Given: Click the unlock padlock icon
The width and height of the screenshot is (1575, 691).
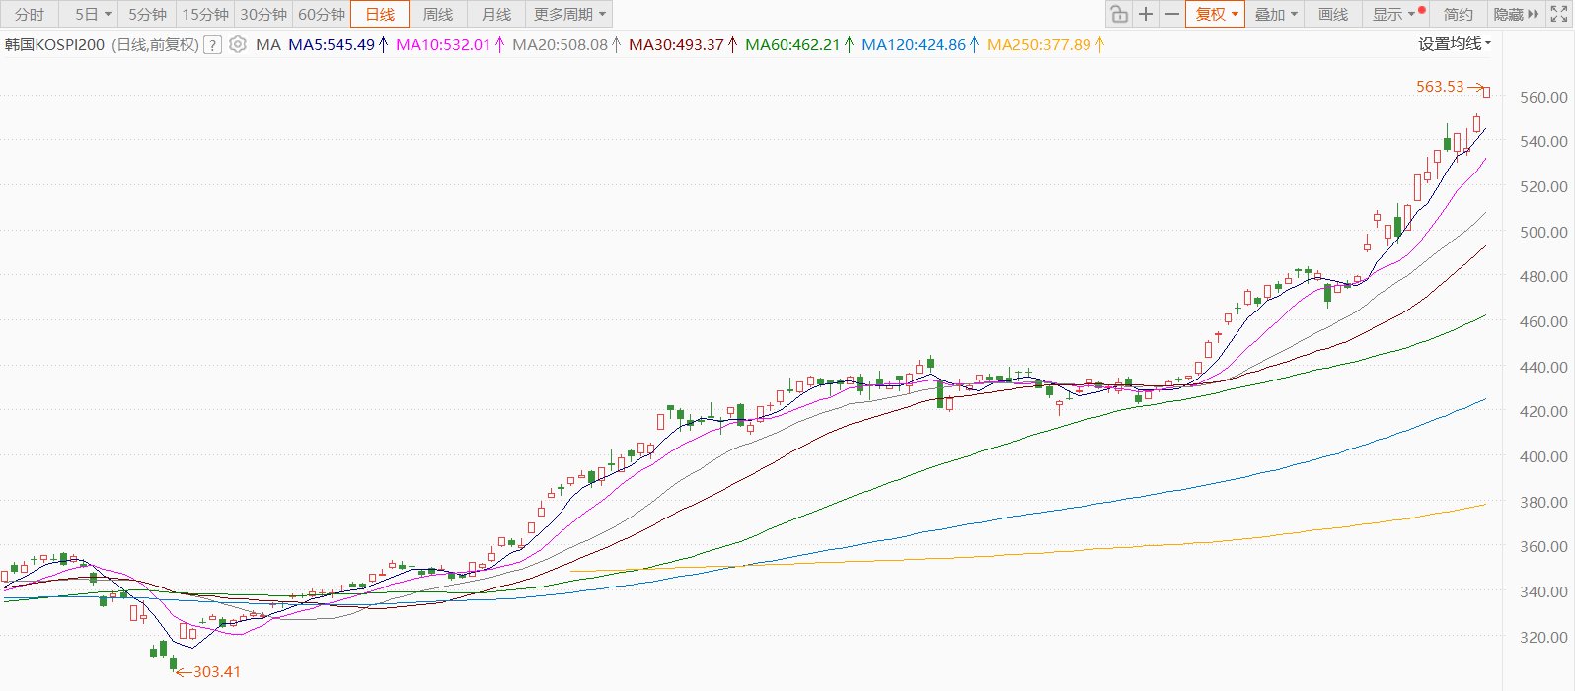Looking at the screenshot, I should tap(1118, 14).
